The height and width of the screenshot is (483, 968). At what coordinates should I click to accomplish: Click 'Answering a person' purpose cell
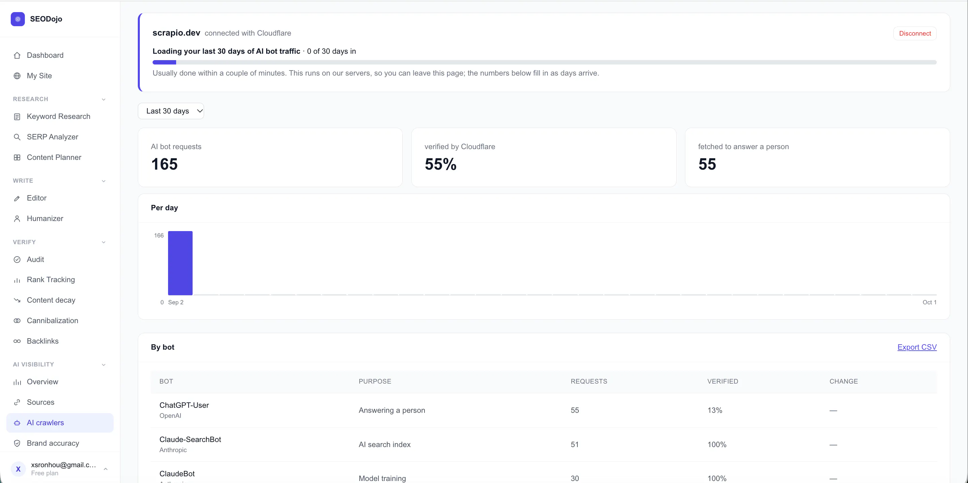coord(392,410)
